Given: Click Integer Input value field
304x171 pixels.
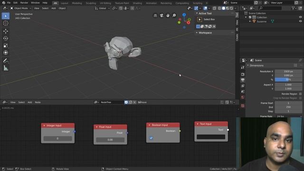Looking at the screenshot, I should pos(58,138).
